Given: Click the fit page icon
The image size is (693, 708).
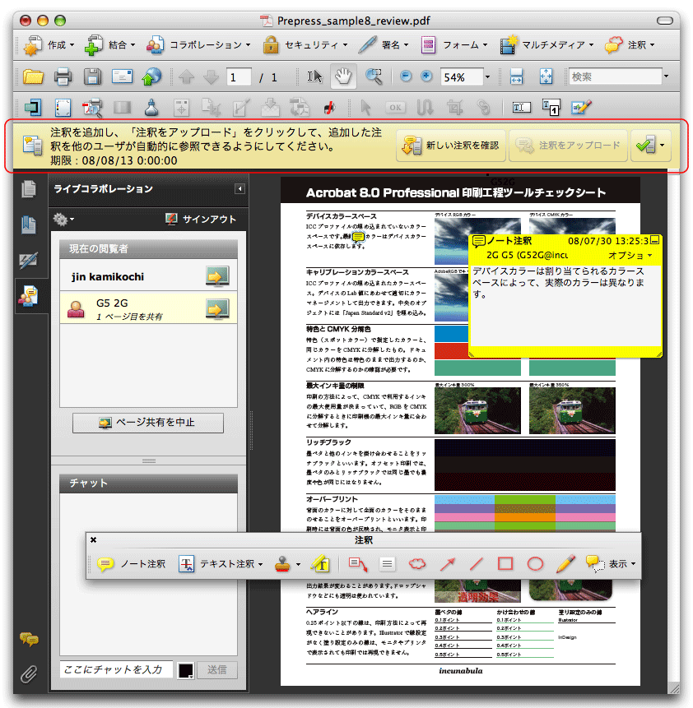Looking at the screenshot, I should pos(546,76).
